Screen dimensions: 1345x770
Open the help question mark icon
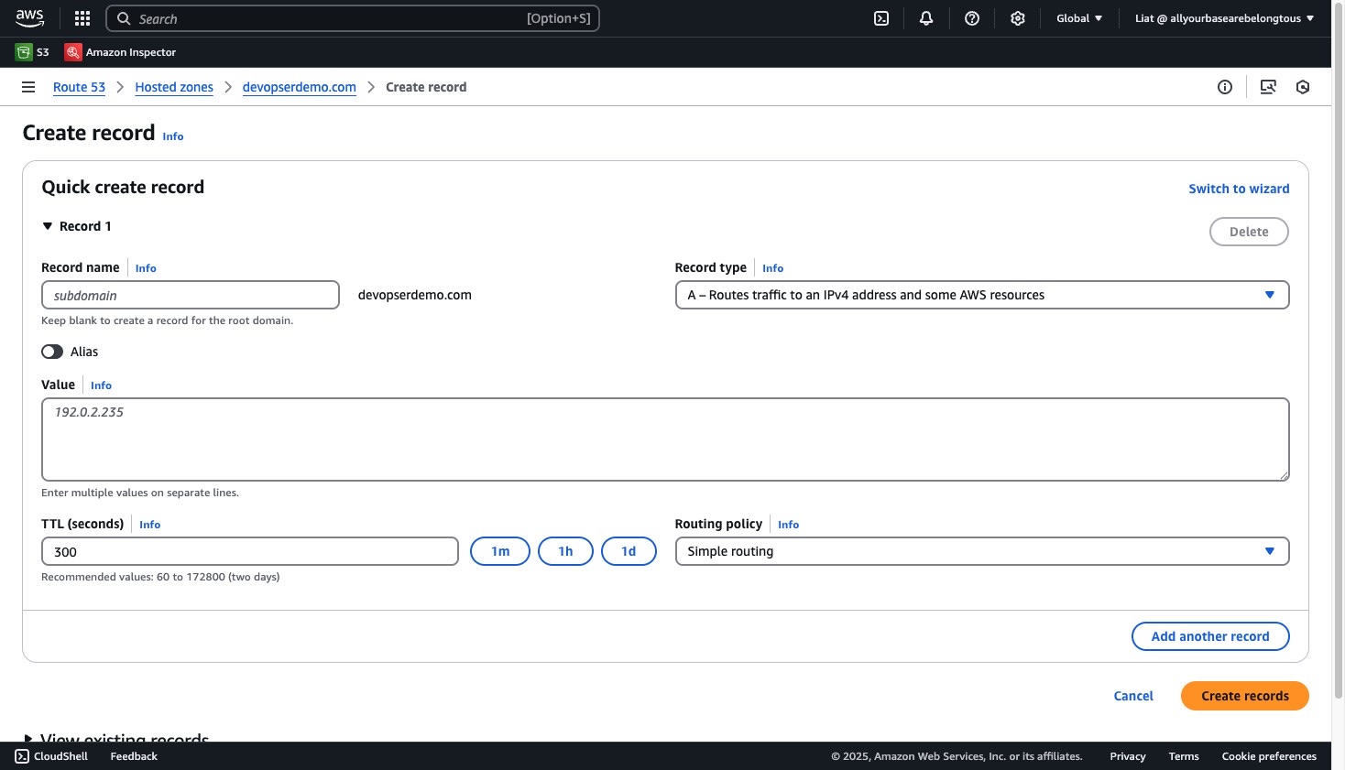[x=972, y=18]
